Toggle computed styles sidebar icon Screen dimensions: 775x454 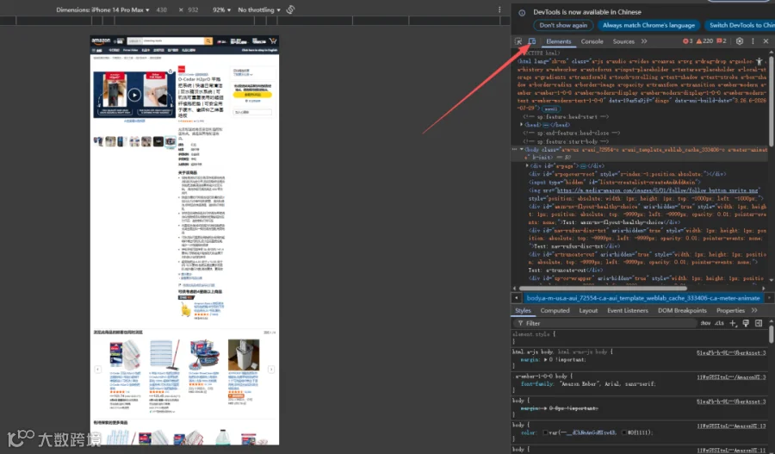(759, 323)
